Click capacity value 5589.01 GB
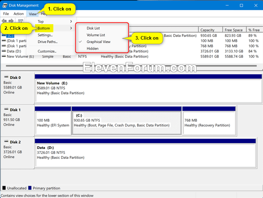 pyautogui.click(x=210, y=56)
